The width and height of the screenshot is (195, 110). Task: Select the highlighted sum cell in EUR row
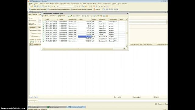click(x=85, y=37)
